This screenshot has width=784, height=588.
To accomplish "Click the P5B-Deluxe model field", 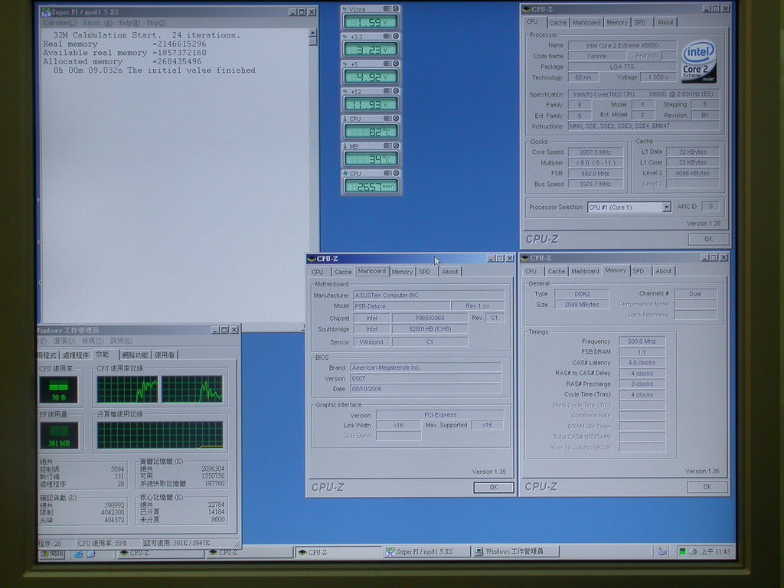I will click(401, 306).
